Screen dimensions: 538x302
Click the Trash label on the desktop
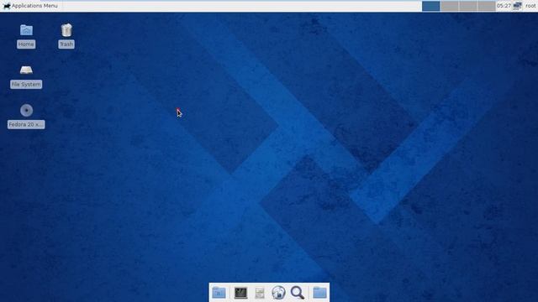point(66,44)
